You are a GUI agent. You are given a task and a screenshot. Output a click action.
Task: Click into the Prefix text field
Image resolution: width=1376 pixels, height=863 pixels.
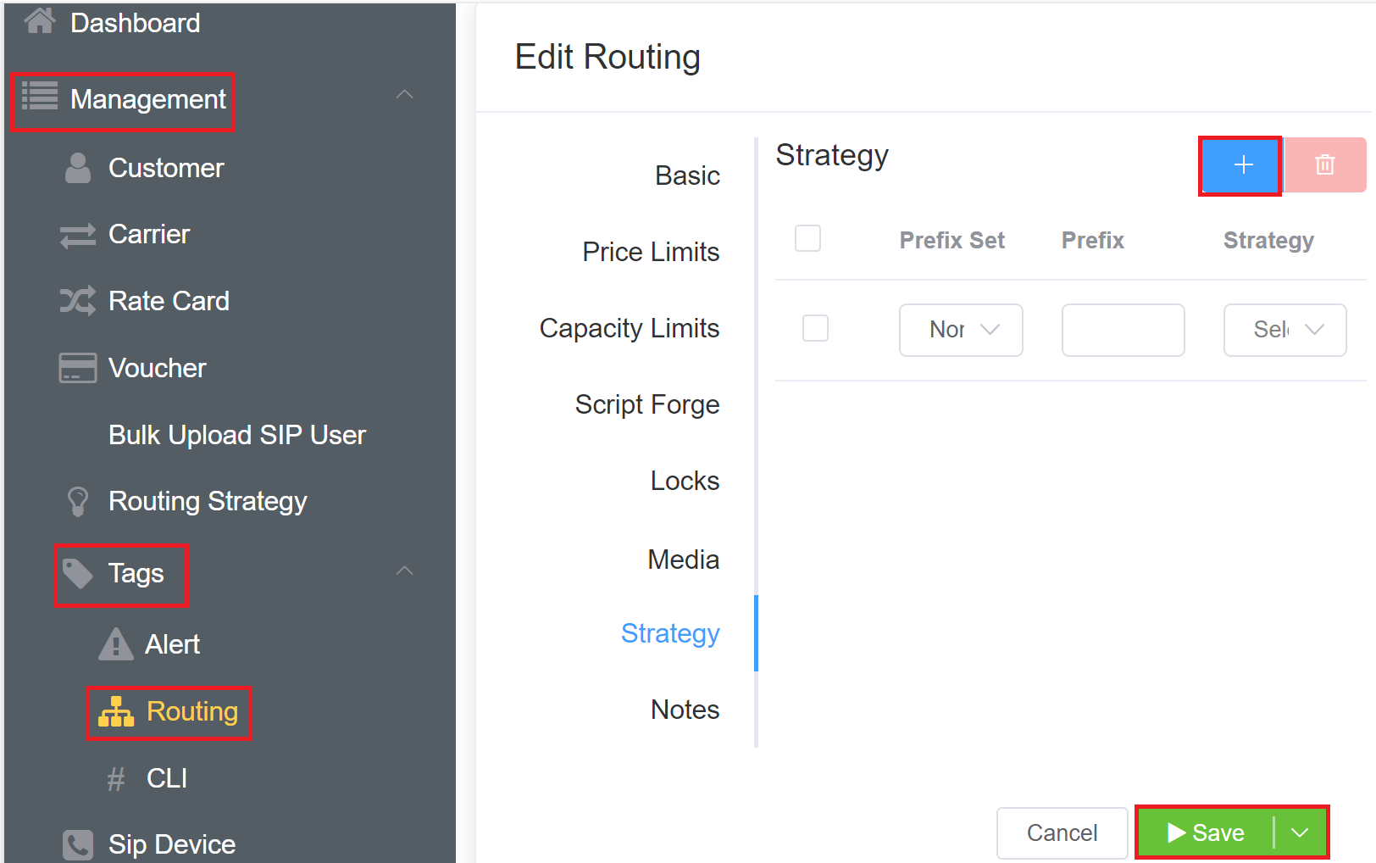(x=1123, y=330)
